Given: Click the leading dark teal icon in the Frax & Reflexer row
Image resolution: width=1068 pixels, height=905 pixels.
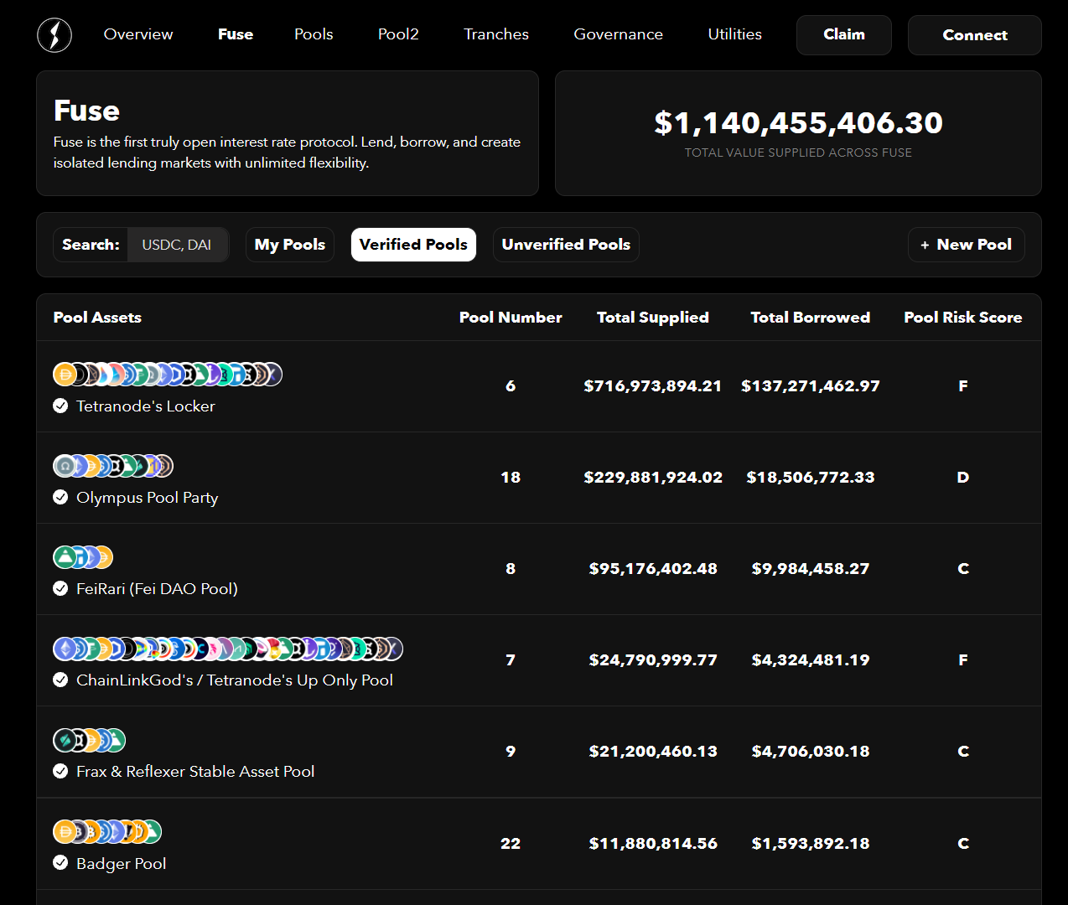Looking at the screenshot, I should [65, 740].
